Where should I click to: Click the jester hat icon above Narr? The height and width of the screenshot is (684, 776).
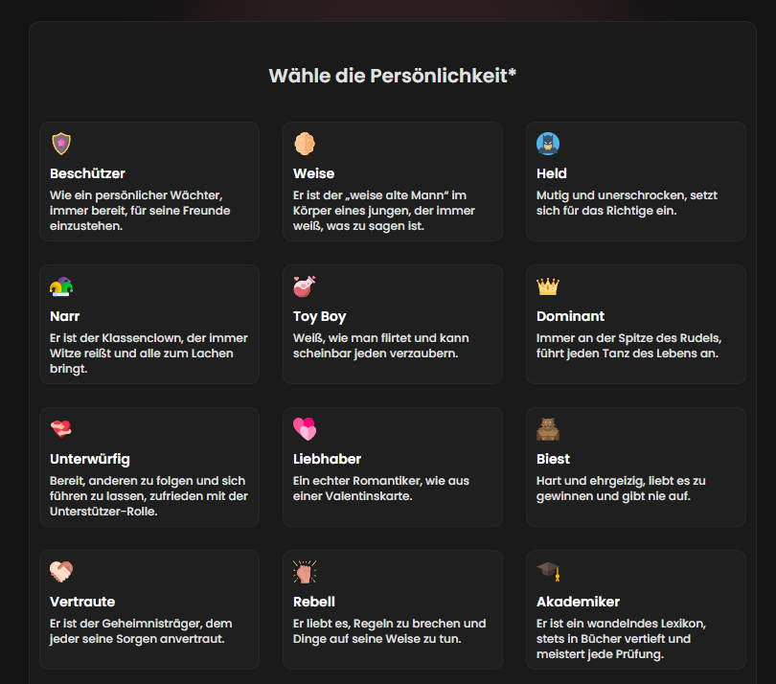click(61, 286)
